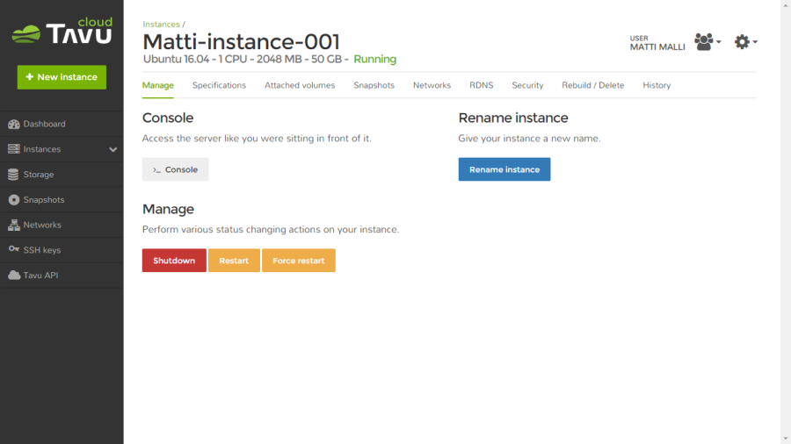
Task: Open Snapshots in the sidebar menu
Action: pos(62,200)
